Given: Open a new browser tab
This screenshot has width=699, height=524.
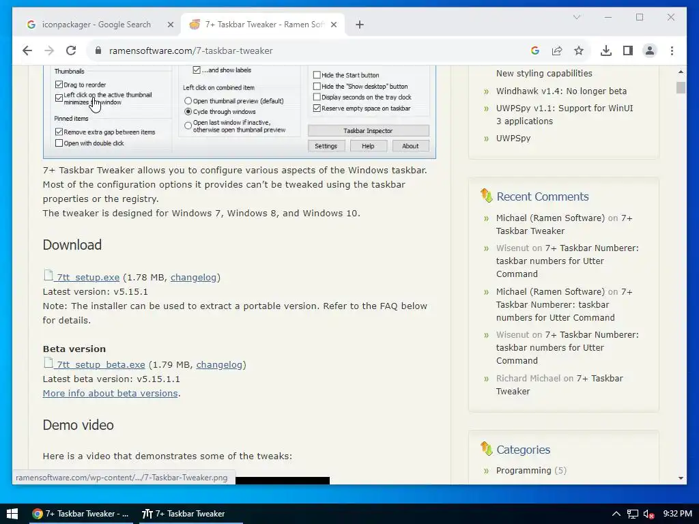Looking at the screenshot, I should point(360,25).
